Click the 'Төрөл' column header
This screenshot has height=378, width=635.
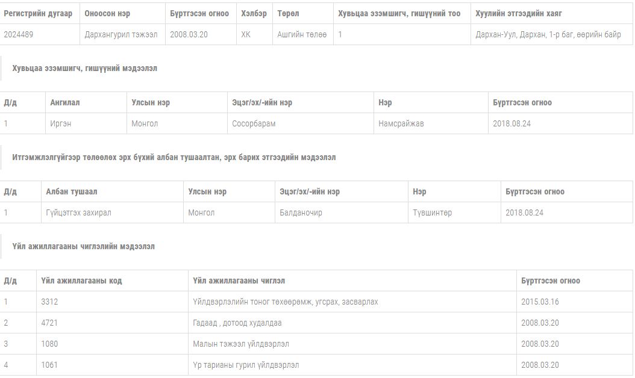(288, 13)
